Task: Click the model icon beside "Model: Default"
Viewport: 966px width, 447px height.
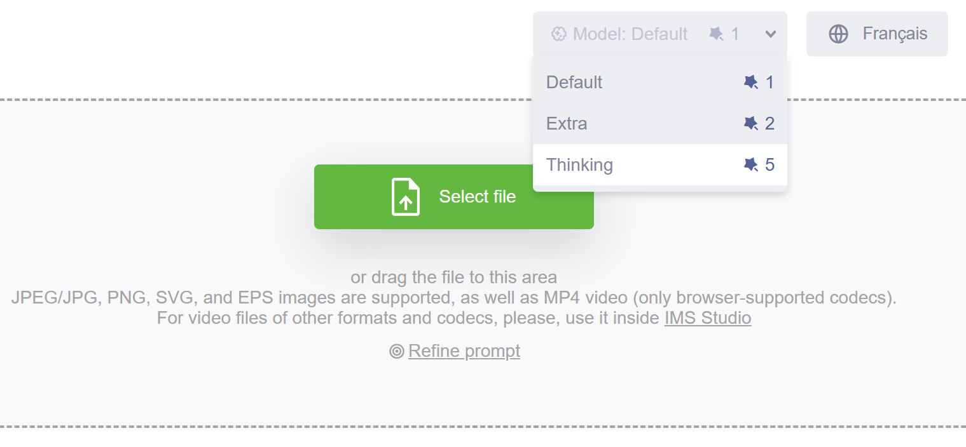Action: point(558,34)
